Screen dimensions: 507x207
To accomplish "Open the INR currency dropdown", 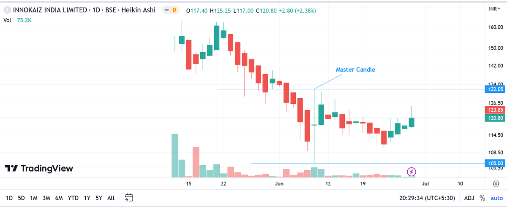I will pos(494,9).
